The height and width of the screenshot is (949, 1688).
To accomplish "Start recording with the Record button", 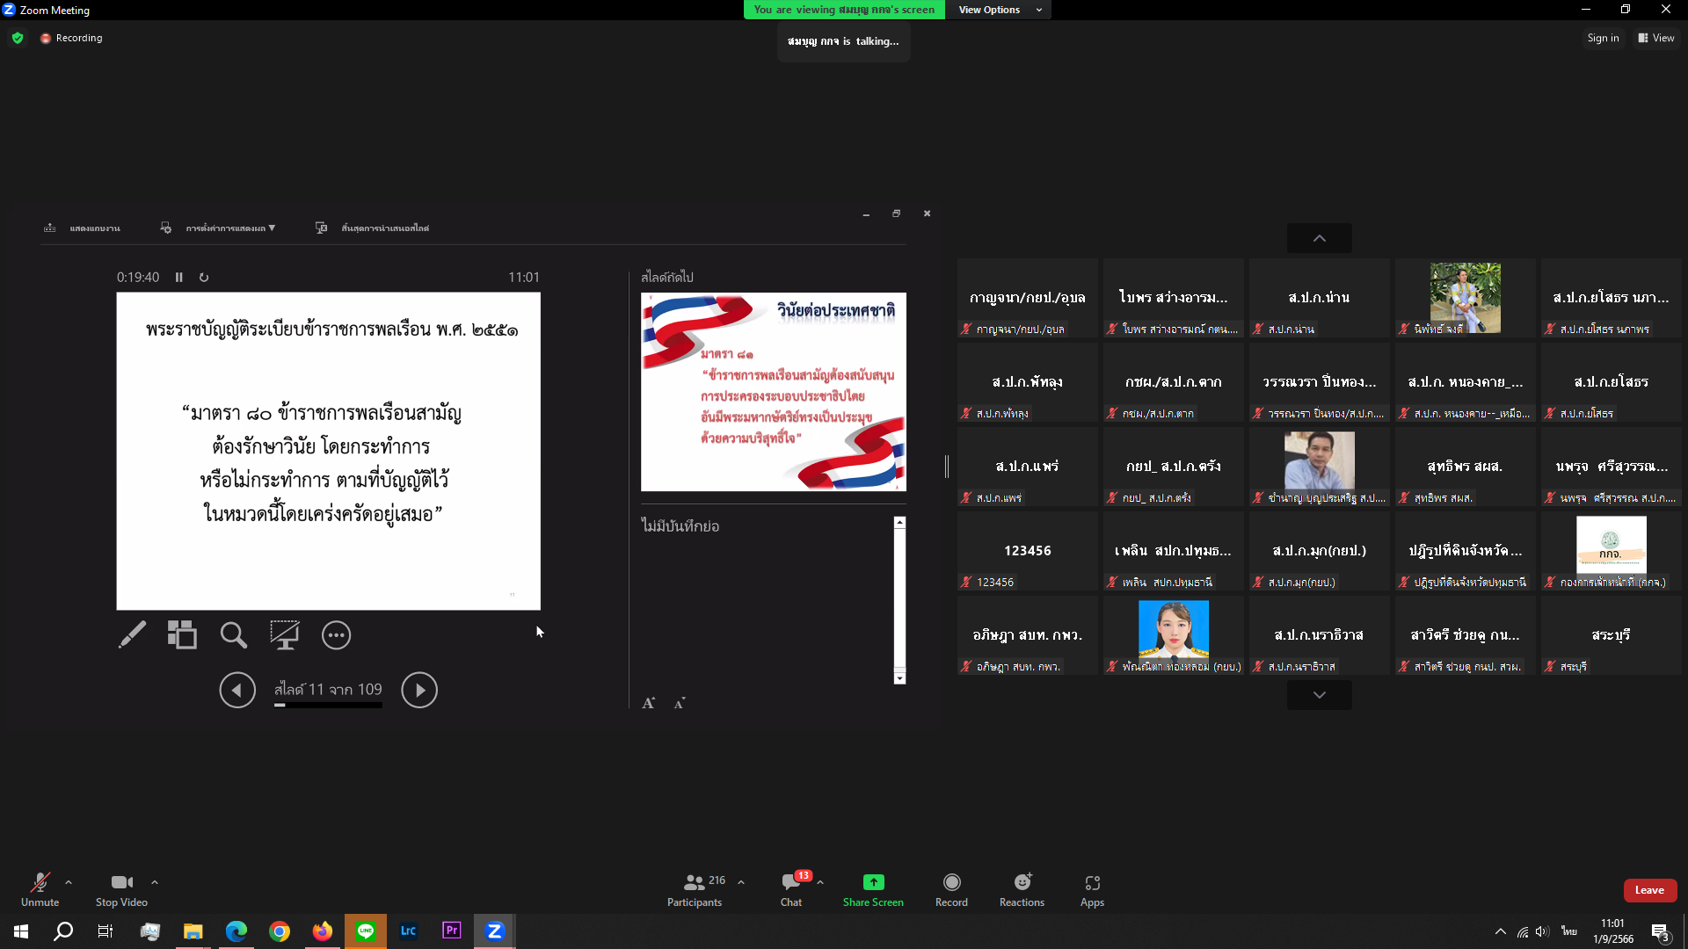I will coord(951,889).
